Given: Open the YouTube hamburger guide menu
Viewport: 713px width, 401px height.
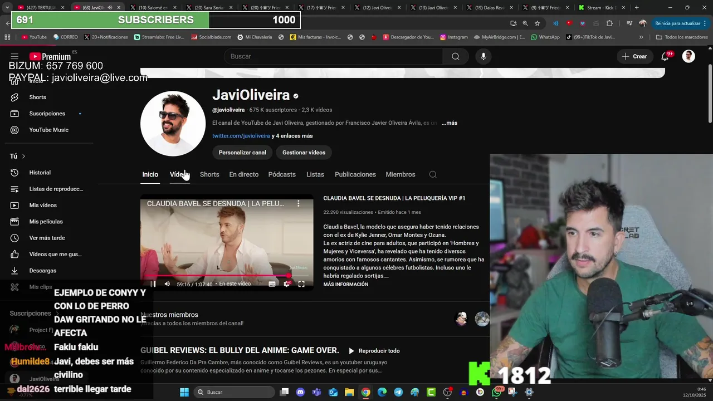Looking at the screenshot, I should 14,56.
